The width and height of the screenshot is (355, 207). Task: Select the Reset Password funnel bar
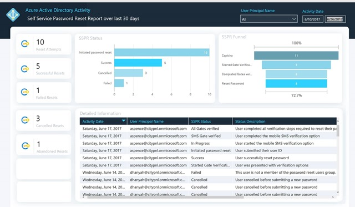click(x=296, y=83)
